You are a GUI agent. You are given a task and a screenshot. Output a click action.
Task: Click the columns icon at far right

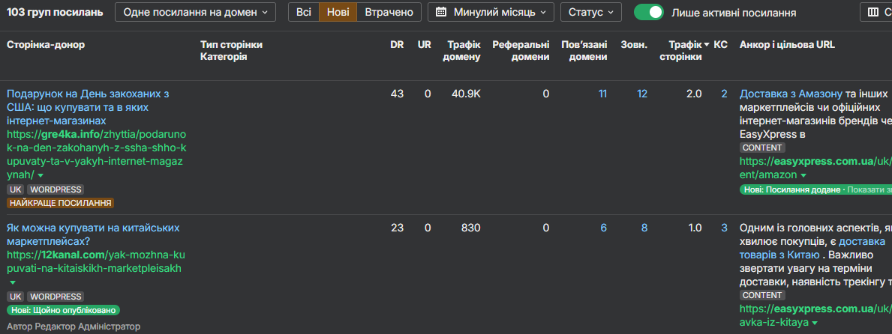point(874,13)
